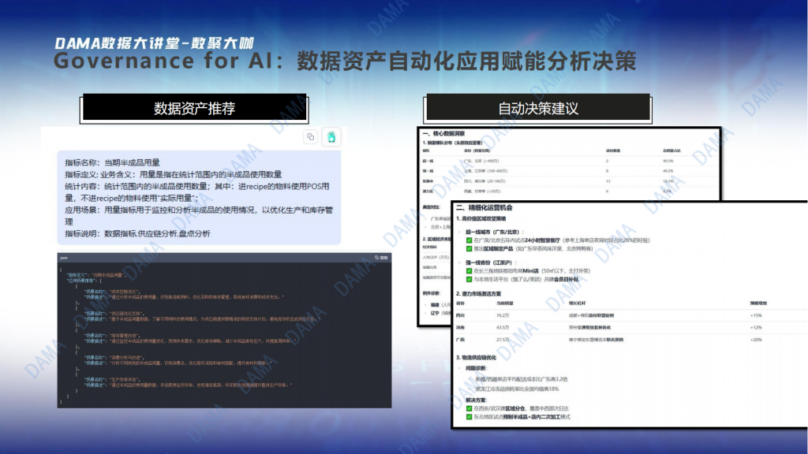The image size is (808, 454).
Task: Click the 27.5万 sales value cell
Action: (503, 340)
